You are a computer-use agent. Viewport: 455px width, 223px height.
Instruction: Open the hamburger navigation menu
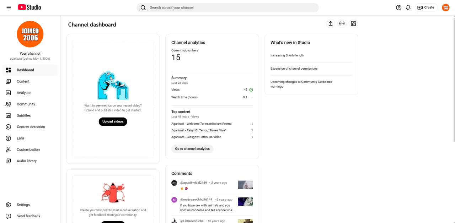9,7
